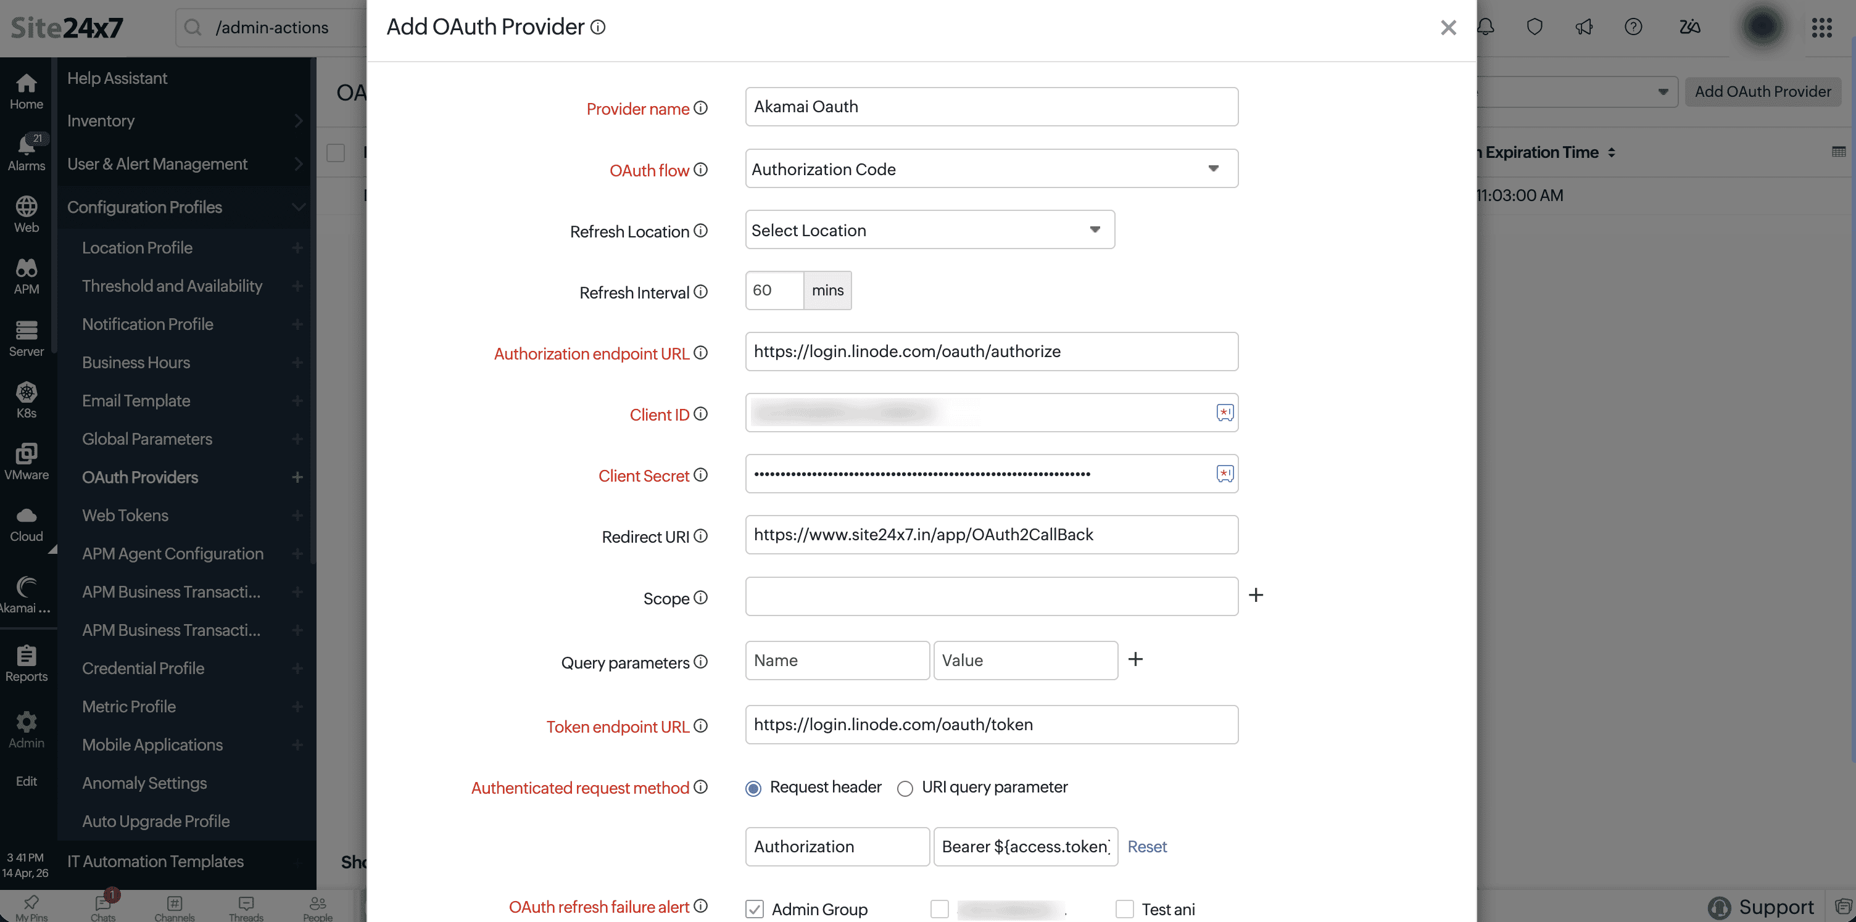The width and height of the screenshot is (1856, 922).
Task: Select User & Alert Management
Action: tap(157, 163)
